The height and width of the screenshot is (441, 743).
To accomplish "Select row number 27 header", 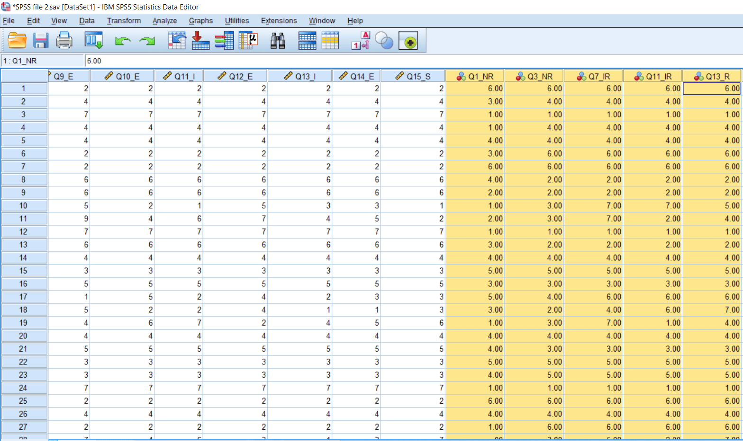I will pyautogui.click(x=24, y=427).
